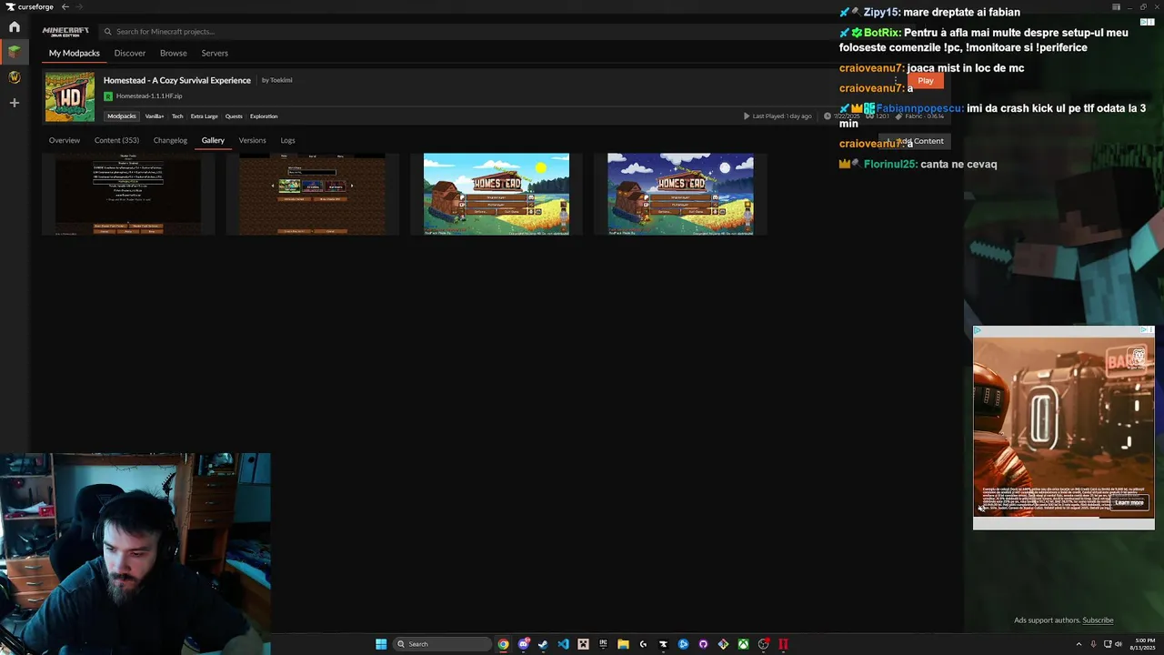
Task: Open File Explorer from the taskbar
Action: click(x=623, y=644)
